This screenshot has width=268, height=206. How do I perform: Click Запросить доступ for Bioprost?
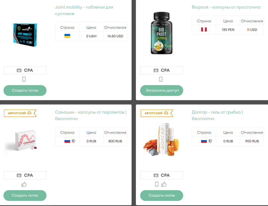(x=162, y=91)
